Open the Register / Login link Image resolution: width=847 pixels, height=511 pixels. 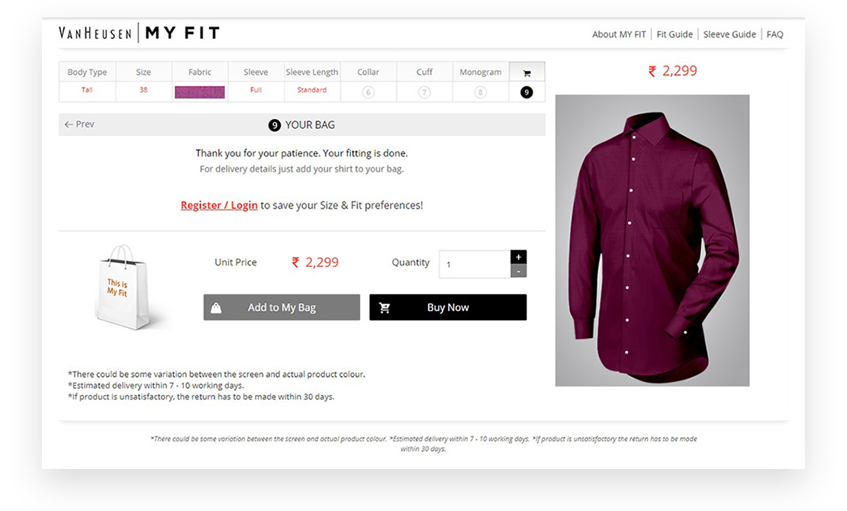[x=219, y=205]
